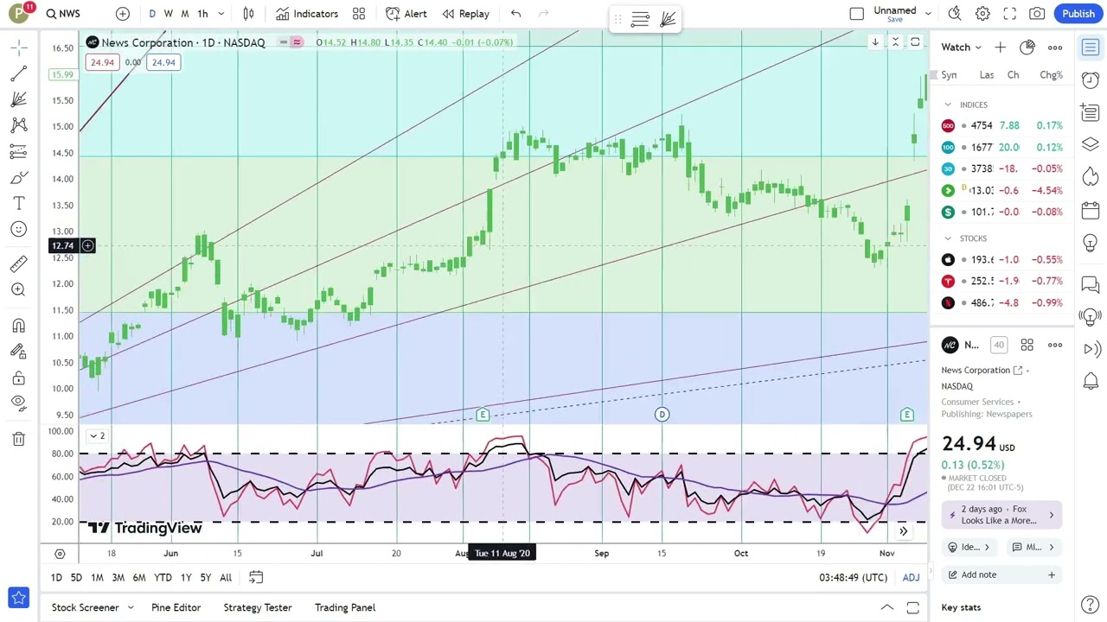The image size is (1107, 622).
Task: Collapse the INDICES watchlist section
Action: tap(948, 105)
